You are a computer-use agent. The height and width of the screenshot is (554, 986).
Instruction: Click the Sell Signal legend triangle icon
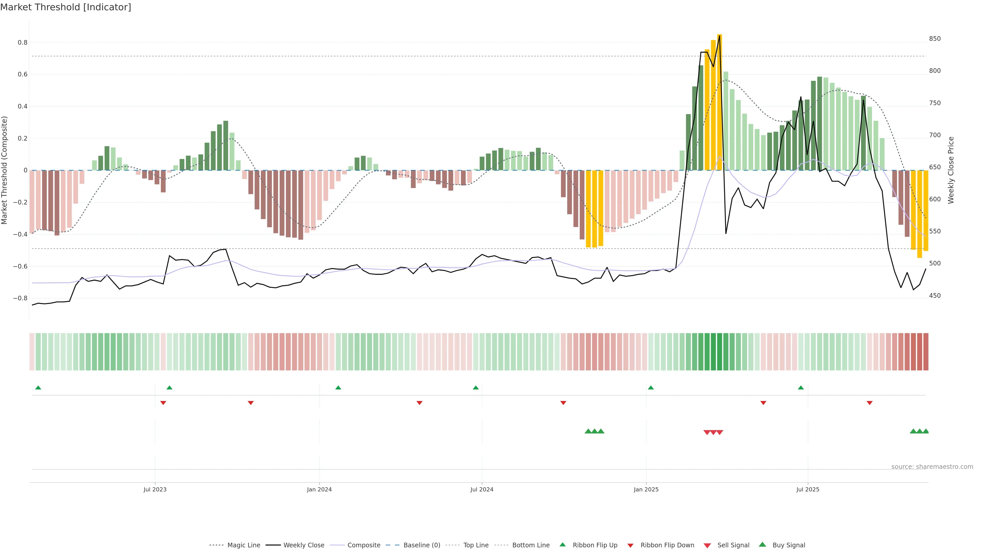(707, 546)
